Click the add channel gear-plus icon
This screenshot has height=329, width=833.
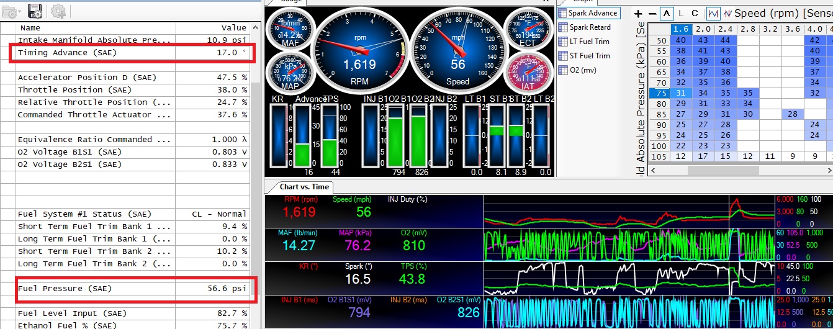pyautogui.click(x=58, y=10)
